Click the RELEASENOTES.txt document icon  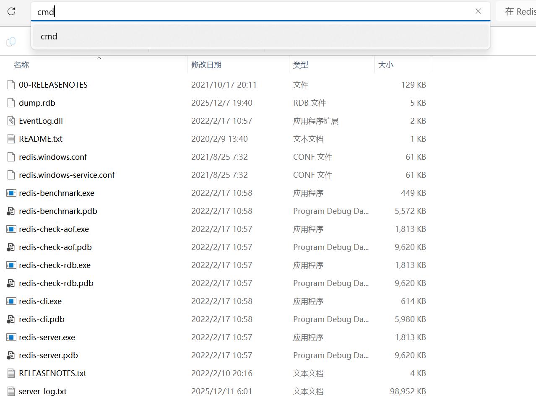point(11,373)
